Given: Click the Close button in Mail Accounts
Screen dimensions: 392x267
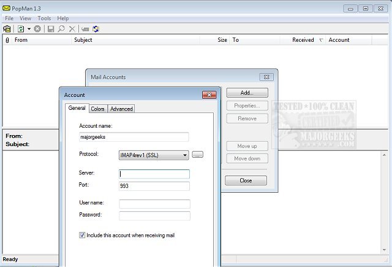Looking at the screenshot, I should (x=246, y=180).
